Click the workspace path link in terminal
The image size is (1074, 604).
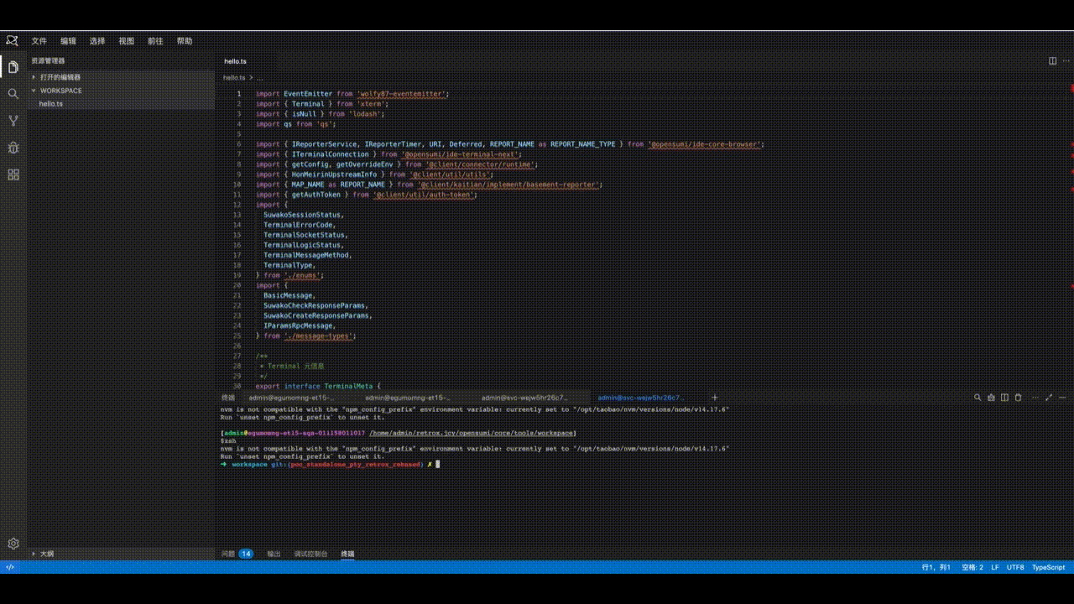472,433
